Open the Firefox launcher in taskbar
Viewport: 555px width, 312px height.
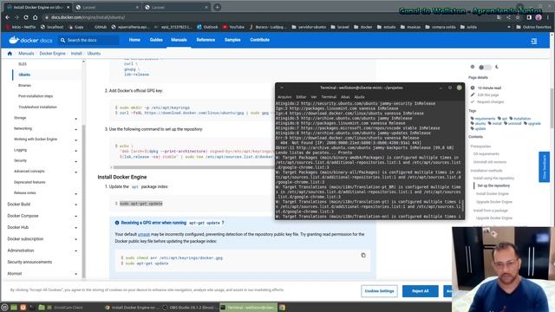23,308
